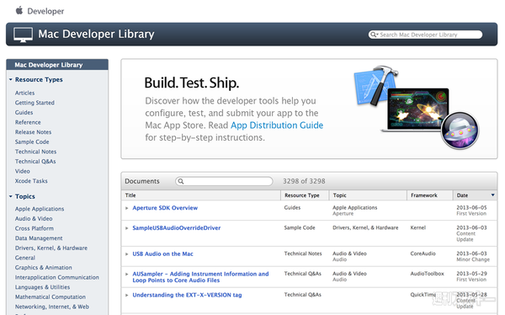
Task: Sort by Resource Type column header
Action: coord(305,195)
